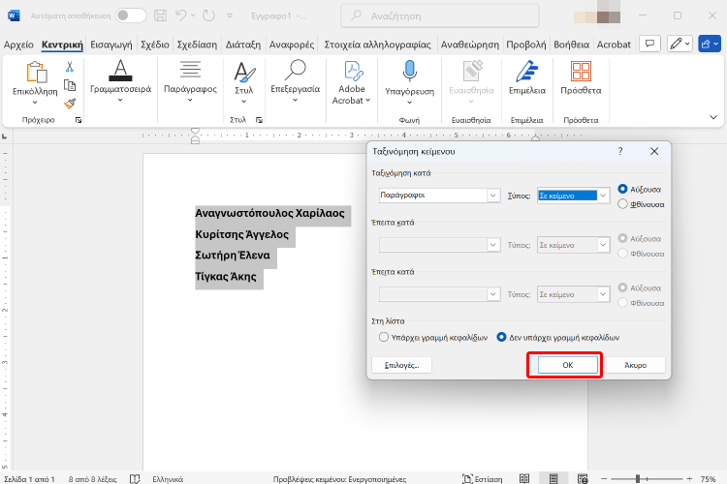The height and width of the screenshot is (484, 727).
Task: Click the Cut scissors icon
Action: point(70,67)
